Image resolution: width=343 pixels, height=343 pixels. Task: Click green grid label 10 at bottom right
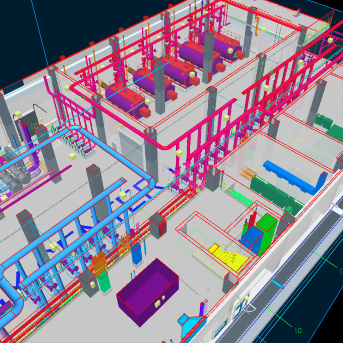click(x=298, y=331)
